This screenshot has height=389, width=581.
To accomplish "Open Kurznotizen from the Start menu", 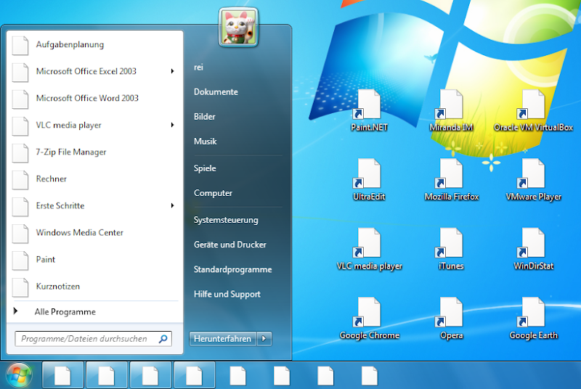I will tap(95, 287).
